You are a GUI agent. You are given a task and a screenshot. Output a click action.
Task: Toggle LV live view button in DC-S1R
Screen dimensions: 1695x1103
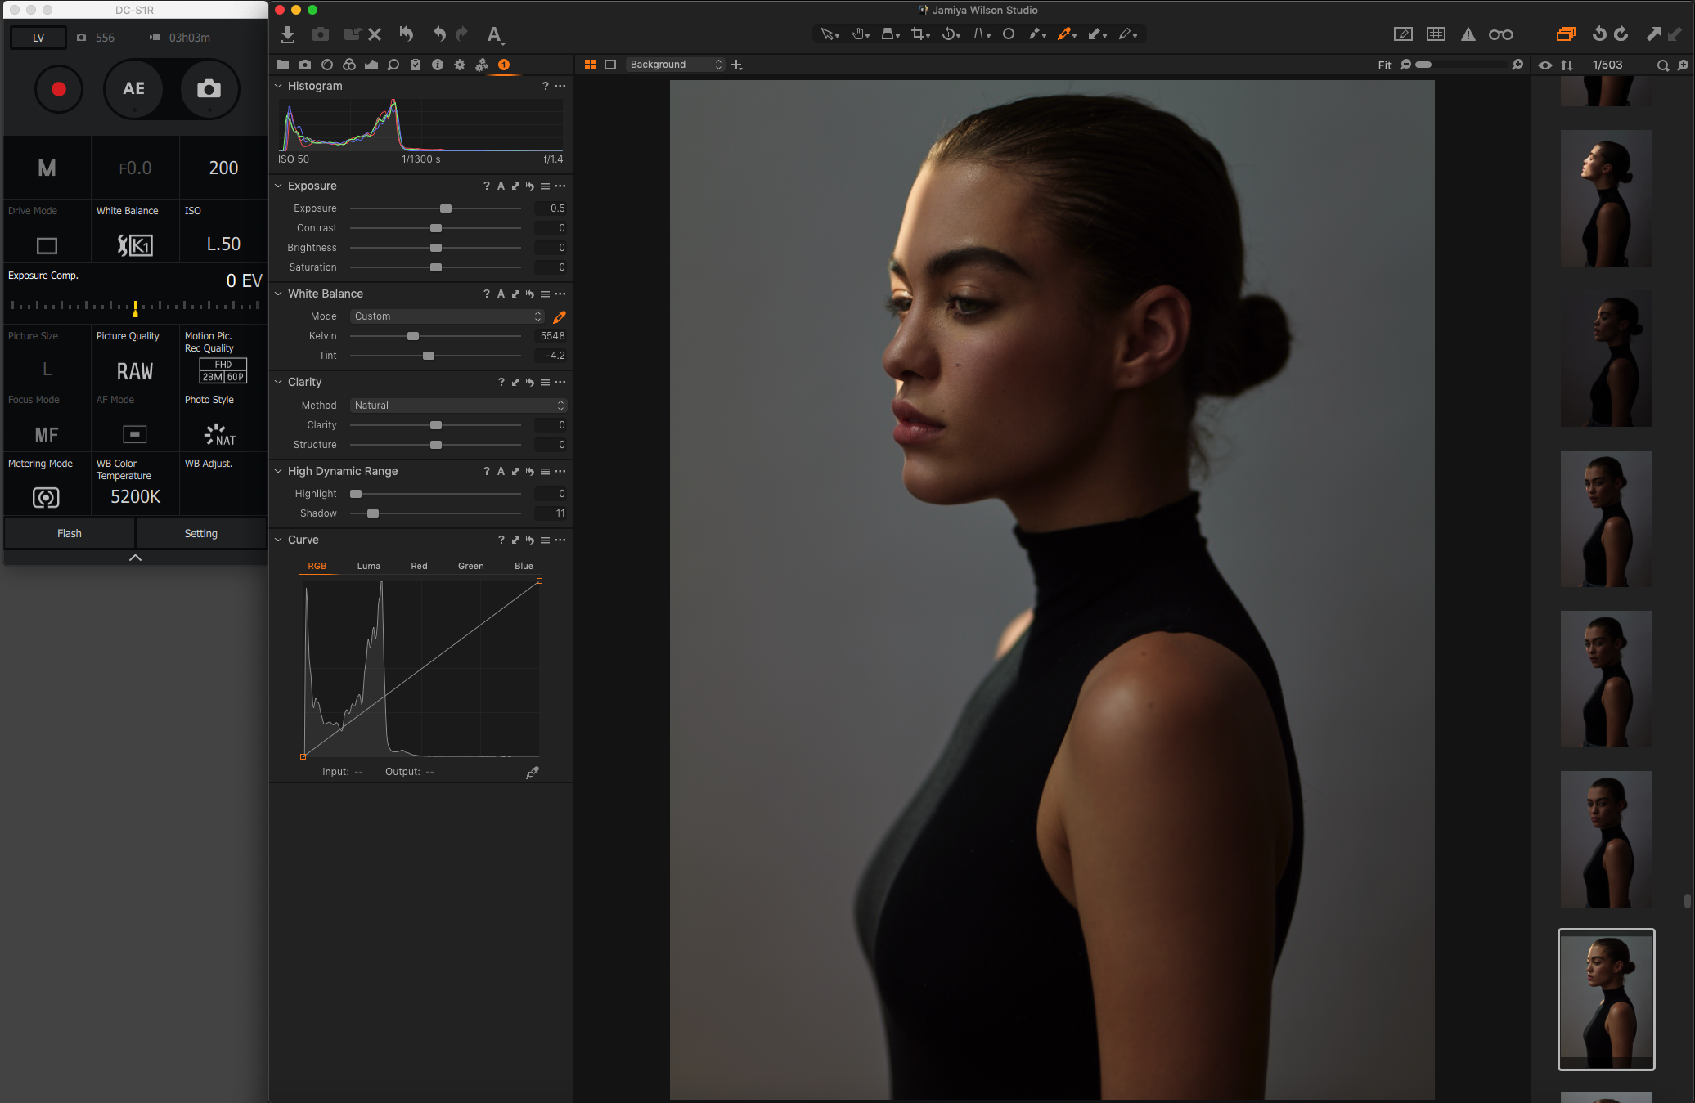38,38
